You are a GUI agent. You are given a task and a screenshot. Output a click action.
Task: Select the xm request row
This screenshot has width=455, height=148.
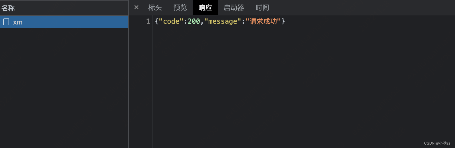tap(64, 22)
